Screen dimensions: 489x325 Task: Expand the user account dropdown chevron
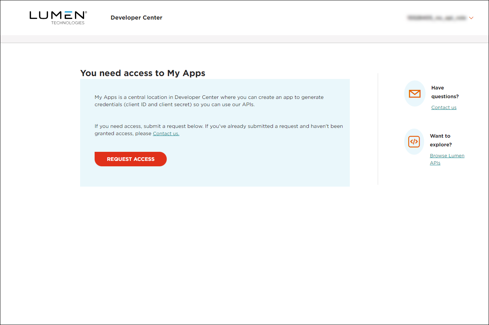471,18
